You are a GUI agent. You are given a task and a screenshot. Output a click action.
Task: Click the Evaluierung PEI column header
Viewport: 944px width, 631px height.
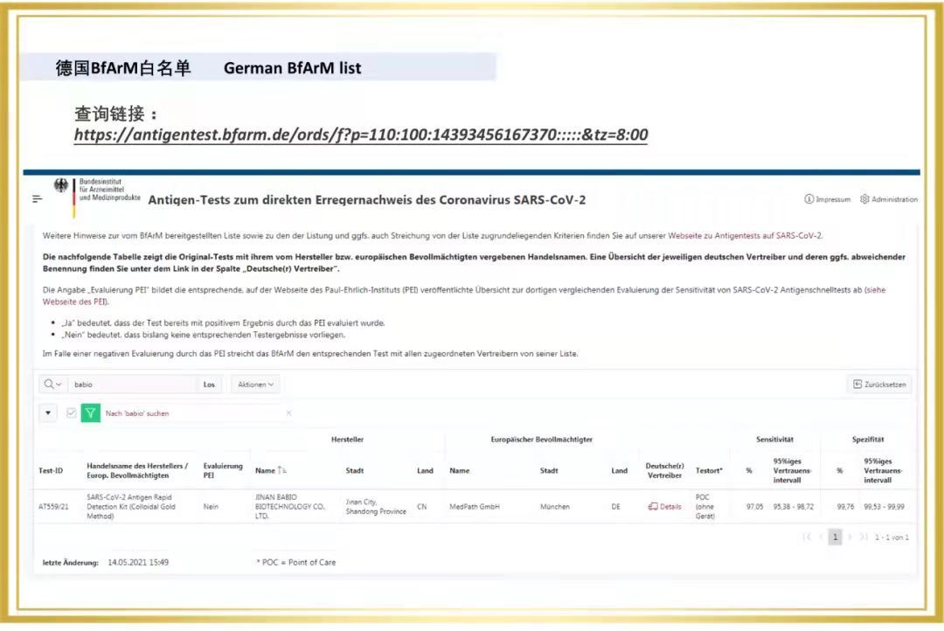click(223, 471)
